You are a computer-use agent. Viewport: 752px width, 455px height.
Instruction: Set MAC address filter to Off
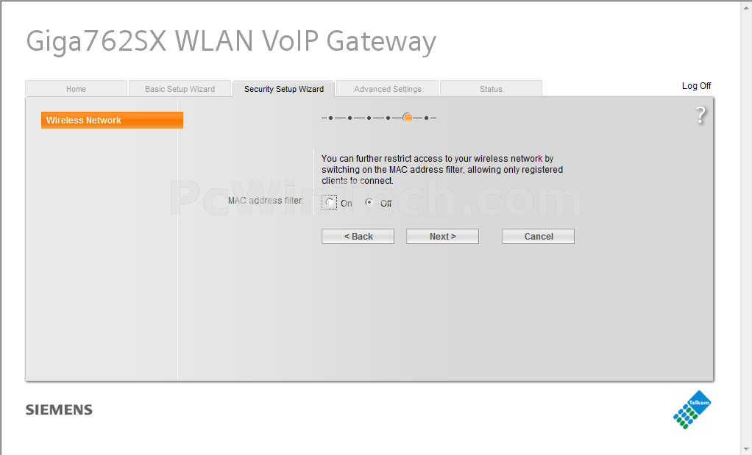pos(369,202)
